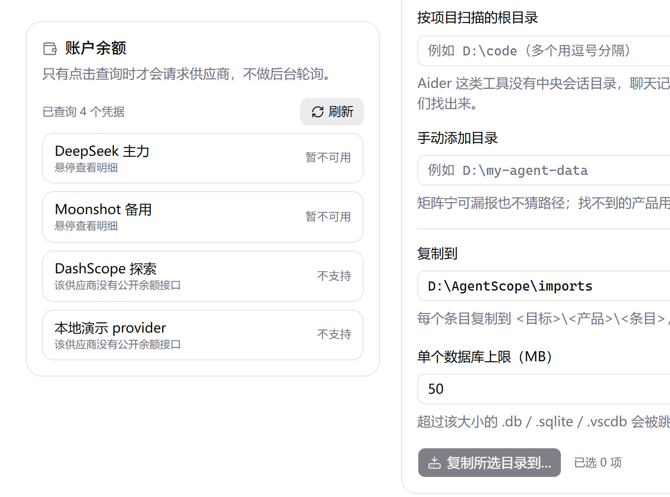The height and width of the screenshot is (497, 670).
Task: Click 暂不可用 status on Moonshot 备用
Action: point(328,217)
